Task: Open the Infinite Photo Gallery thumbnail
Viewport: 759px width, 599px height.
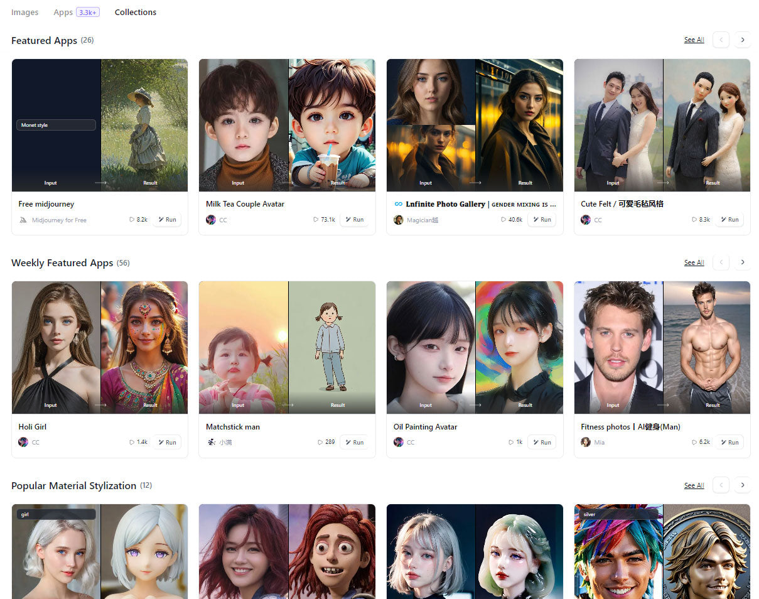Action: tap(475, 125)
